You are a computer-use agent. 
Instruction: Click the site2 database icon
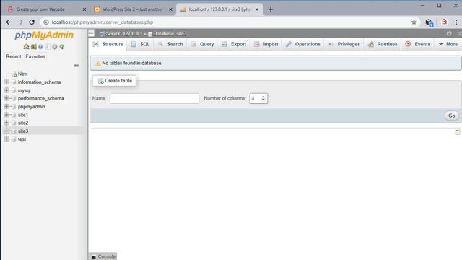click(x=14, y=123)
